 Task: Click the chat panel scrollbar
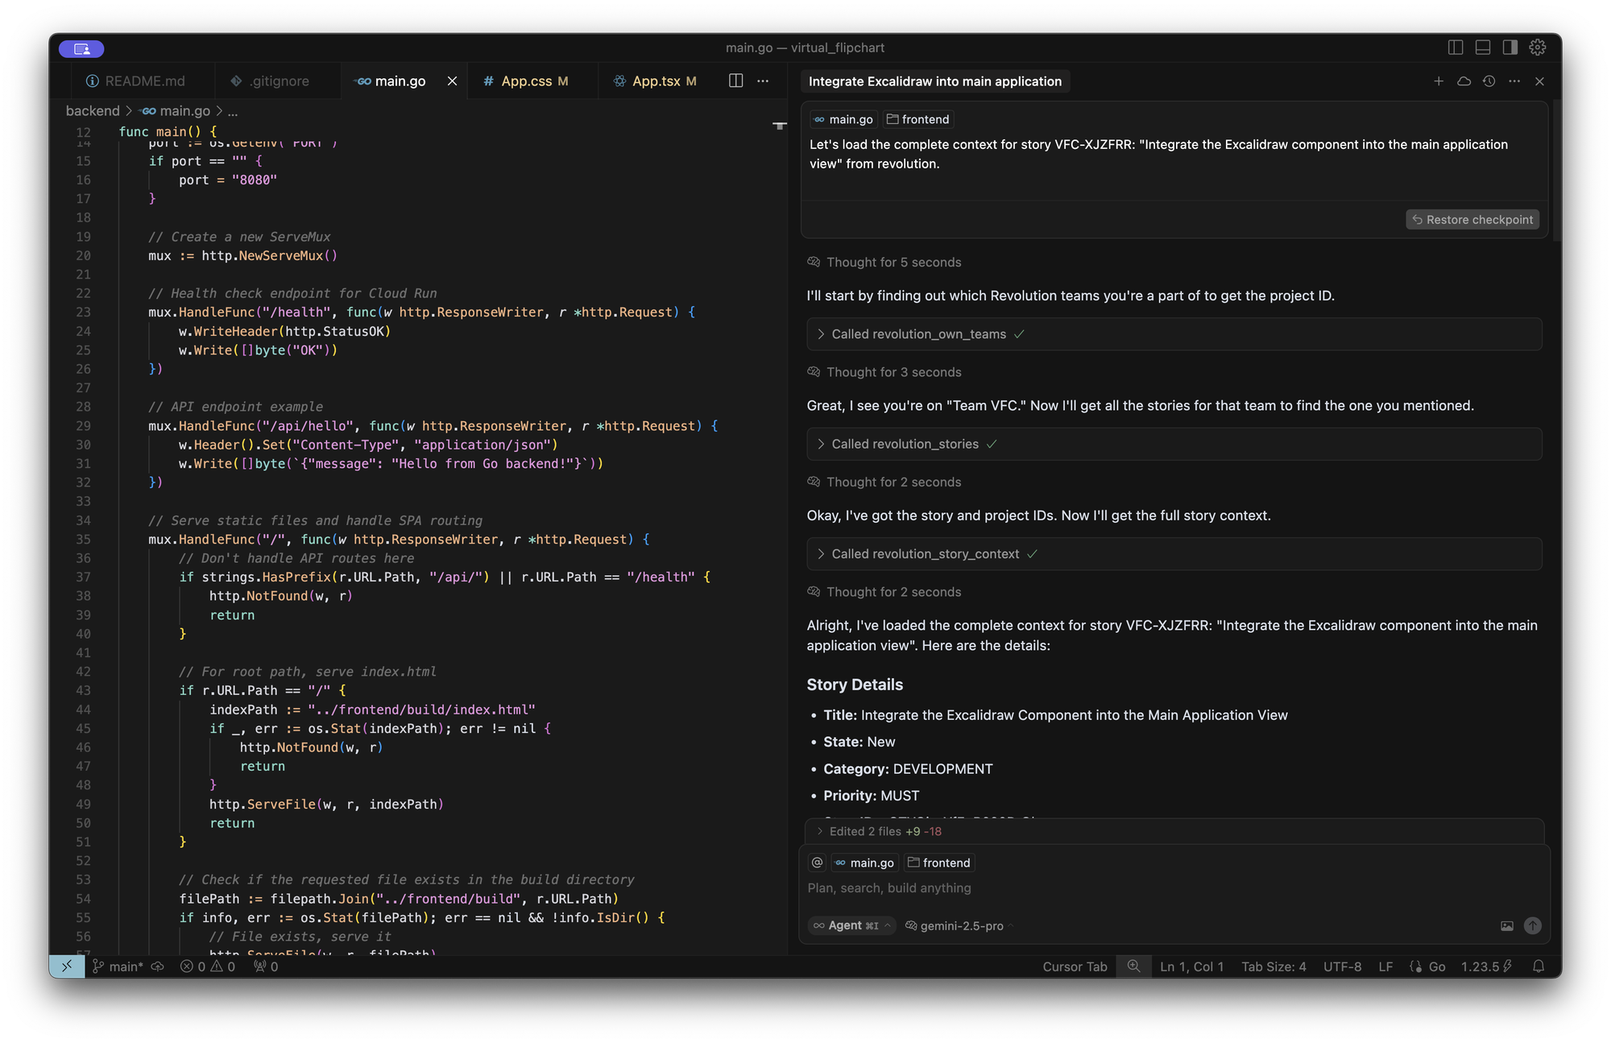pos(1555,169)
